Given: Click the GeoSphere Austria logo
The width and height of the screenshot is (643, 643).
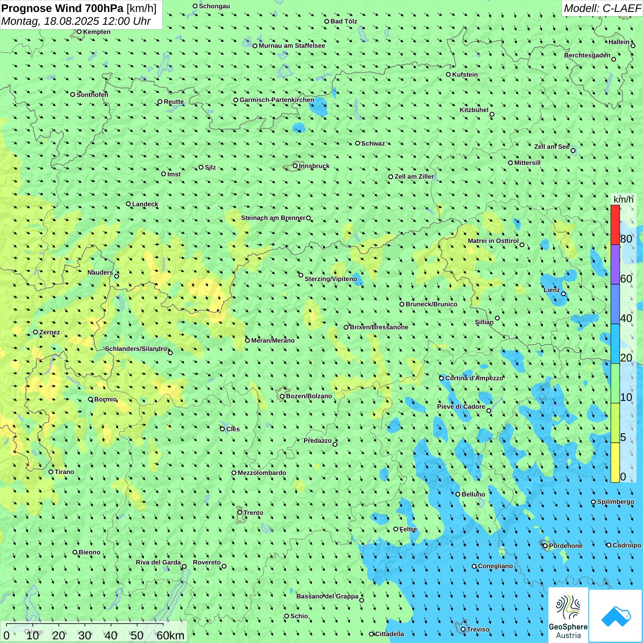Looking at the screenshot, I should [x=568, y=615].
